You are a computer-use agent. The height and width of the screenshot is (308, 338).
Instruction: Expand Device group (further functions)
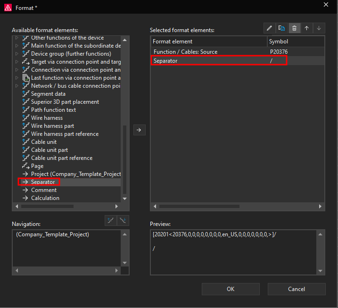[x=17, y=54]
